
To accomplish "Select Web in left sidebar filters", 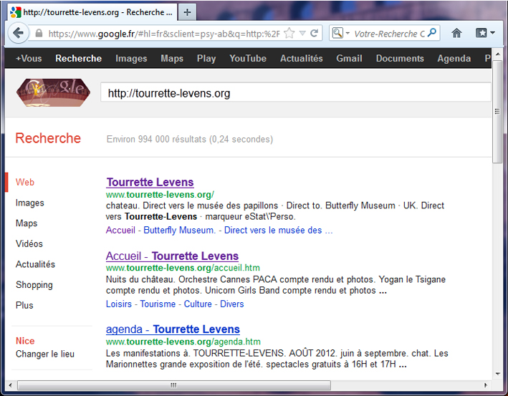I will coord(25,182).
